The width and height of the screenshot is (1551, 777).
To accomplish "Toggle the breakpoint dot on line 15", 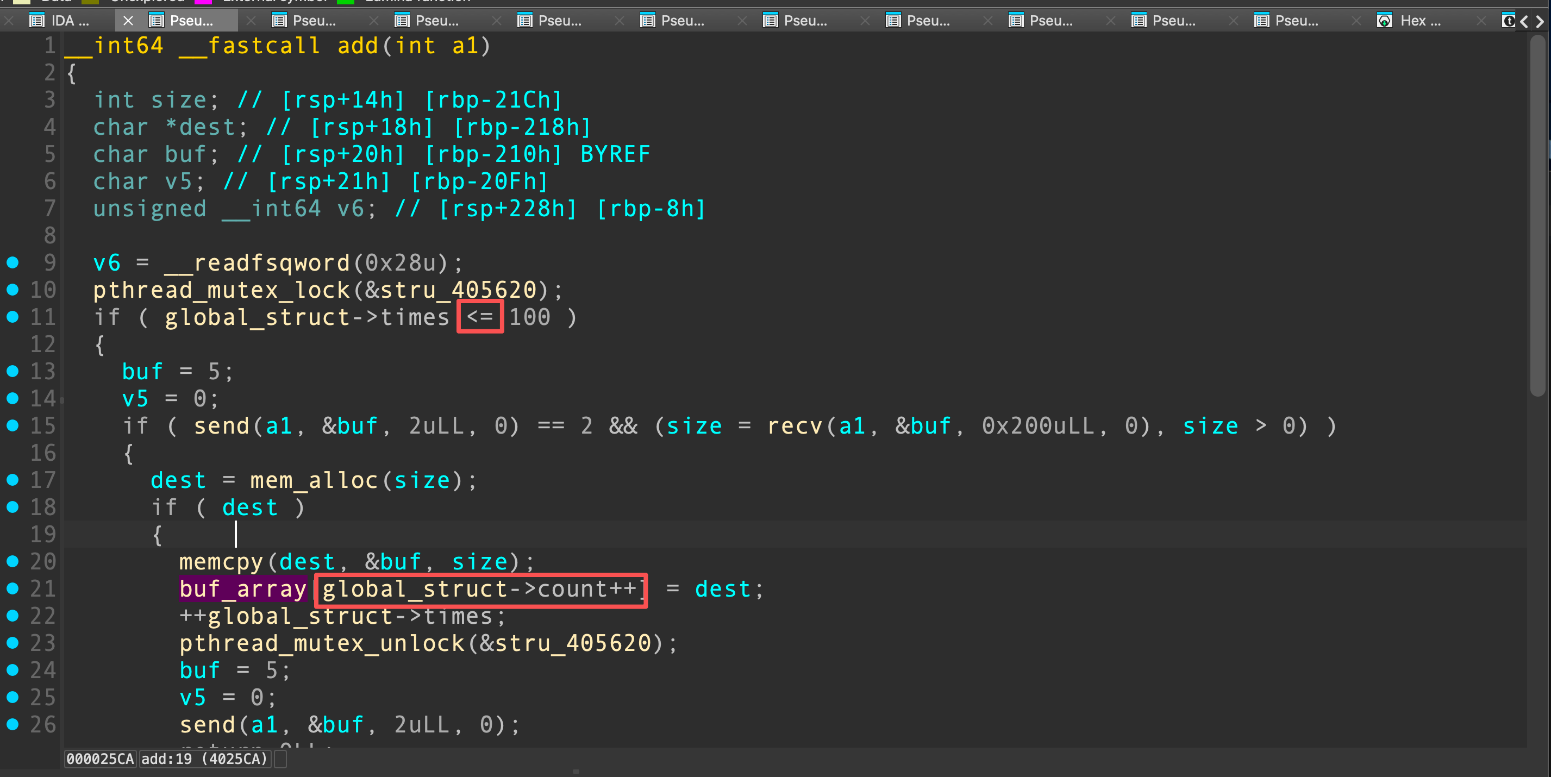I will (x=12, y=425).
